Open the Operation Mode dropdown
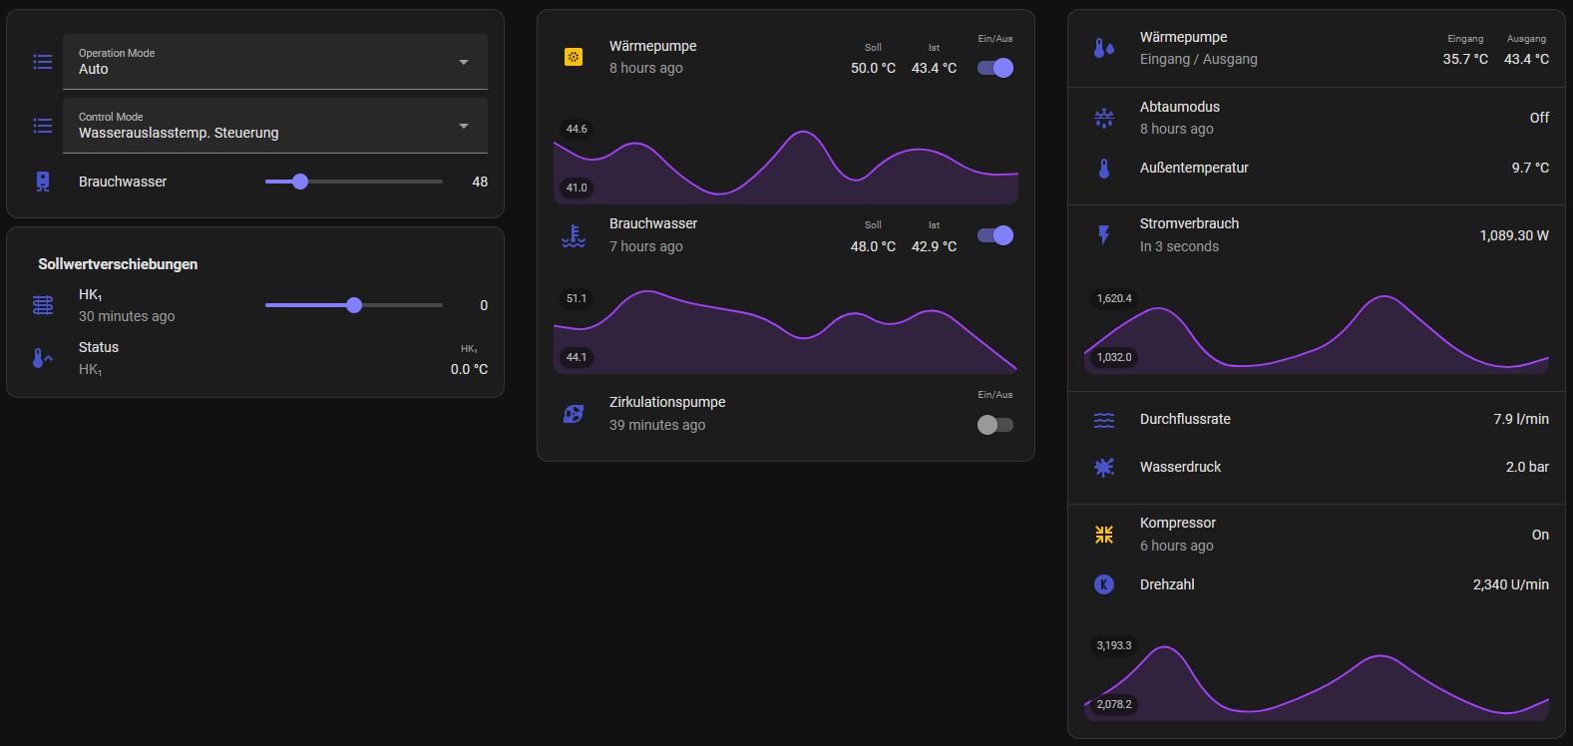The image size is (1573, 746). point(274,62)
